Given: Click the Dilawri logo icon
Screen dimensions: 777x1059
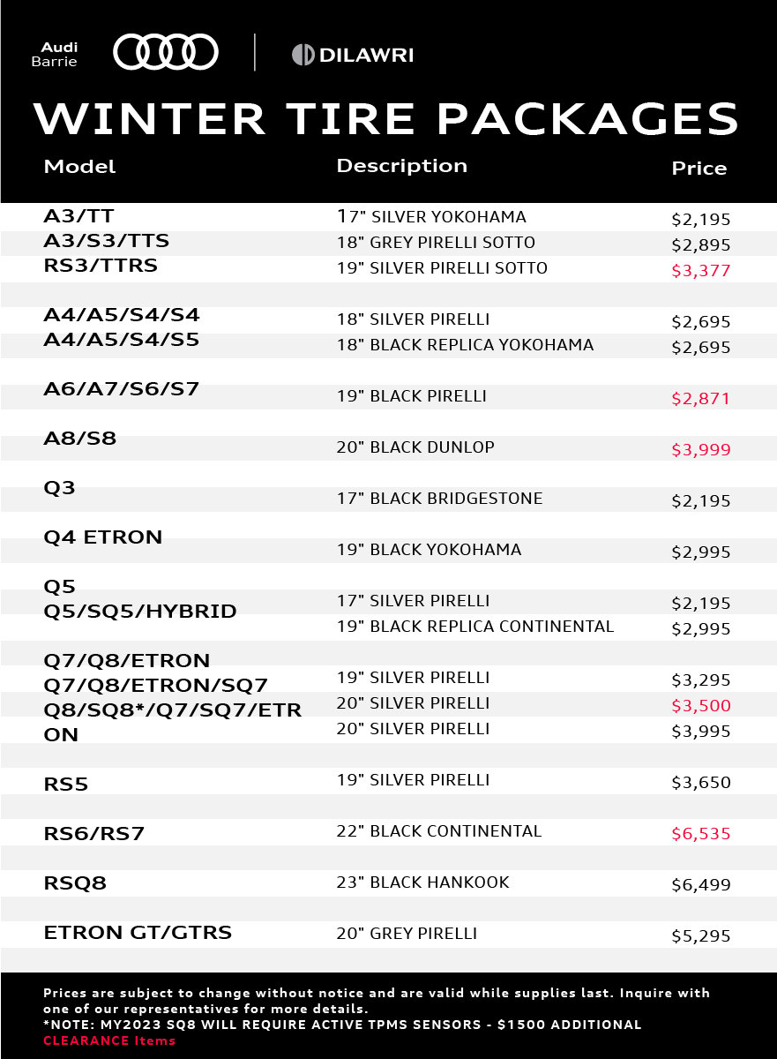Looking at the screenshot, I should (303, 55).
